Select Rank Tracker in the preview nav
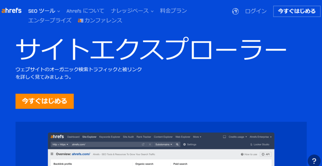 point(144,137)
